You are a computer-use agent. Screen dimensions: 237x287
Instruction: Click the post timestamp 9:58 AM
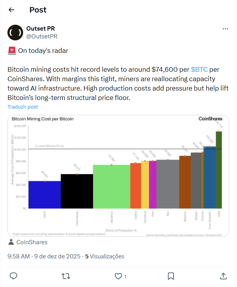tap(19, 256)
